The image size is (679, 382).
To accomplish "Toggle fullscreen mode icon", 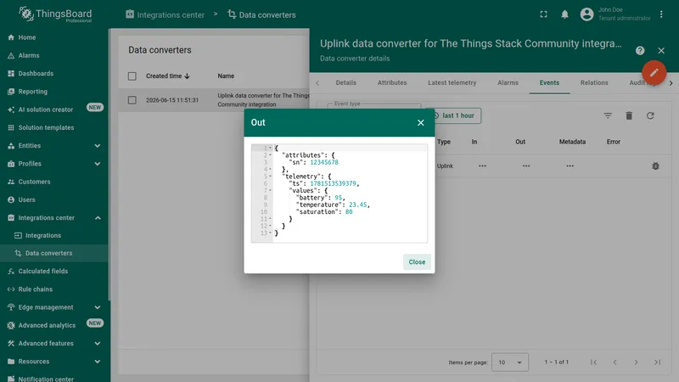I will [x=543, y=14].
